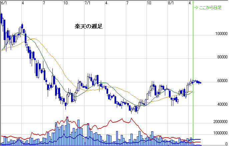Click the 6/1 date label
Screen dimensions: 229x146
click(x=4, y=3)
